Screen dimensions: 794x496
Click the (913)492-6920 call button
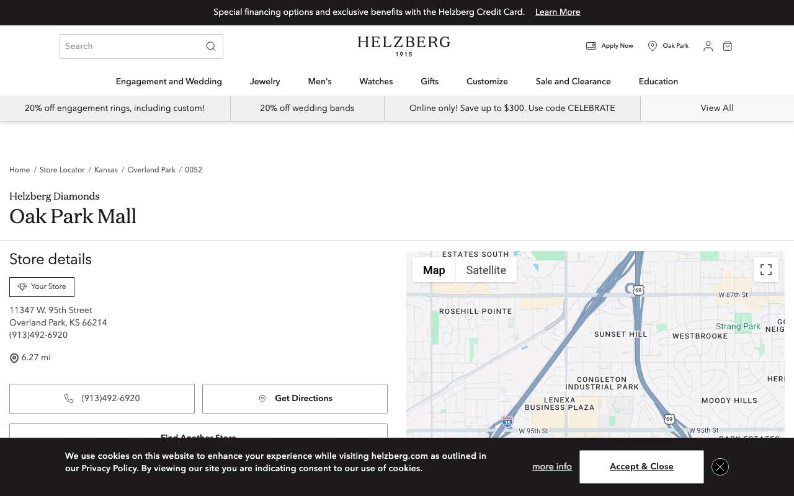click(102, 399)
